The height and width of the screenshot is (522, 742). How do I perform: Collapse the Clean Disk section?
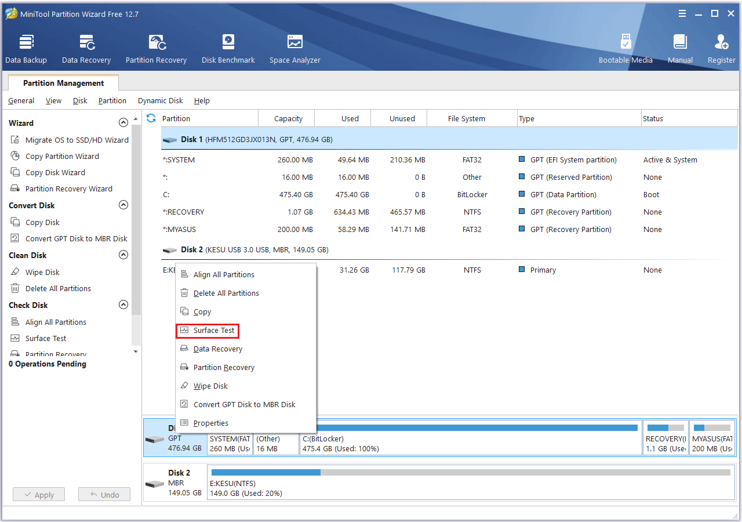123,255
